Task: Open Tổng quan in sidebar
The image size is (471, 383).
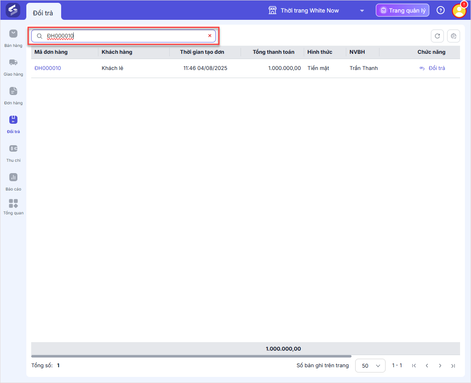Action: tap(13, 207)
